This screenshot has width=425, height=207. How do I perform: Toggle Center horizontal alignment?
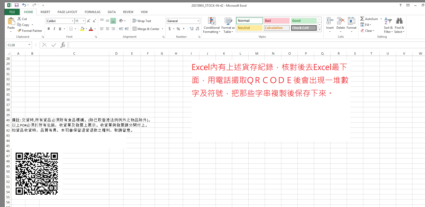click(108, 29)
